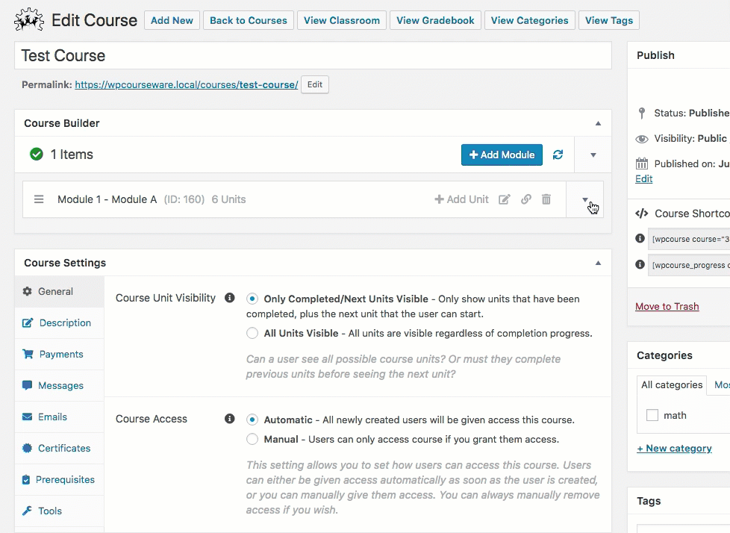Click the badge icon for Certificates
The width and height of the screenshot is (730, 533).
pos(28,448)
